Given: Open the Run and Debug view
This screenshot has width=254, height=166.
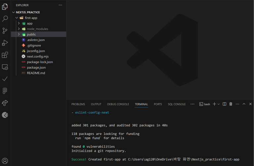Looking at the screenshot, I should coord(5,43).
